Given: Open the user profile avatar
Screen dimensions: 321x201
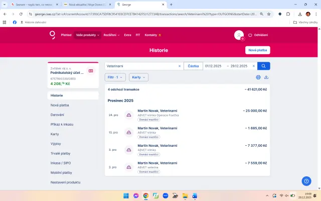Looking at the screenshot, I should [238, 35].
